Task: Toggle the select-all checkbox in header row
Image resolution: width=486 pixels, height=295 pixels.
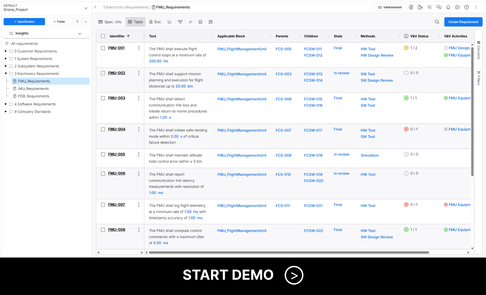Action: click(x=103, y=36)
